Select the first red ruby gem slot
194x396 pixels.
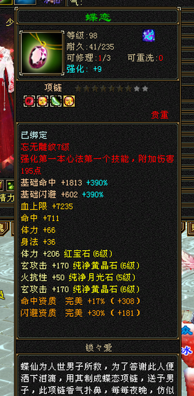pyautogui.click(x=29, y=102)
